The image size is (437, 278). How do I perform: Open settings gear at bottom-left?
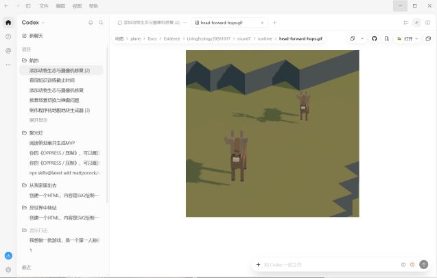click(x=8, y=270)
